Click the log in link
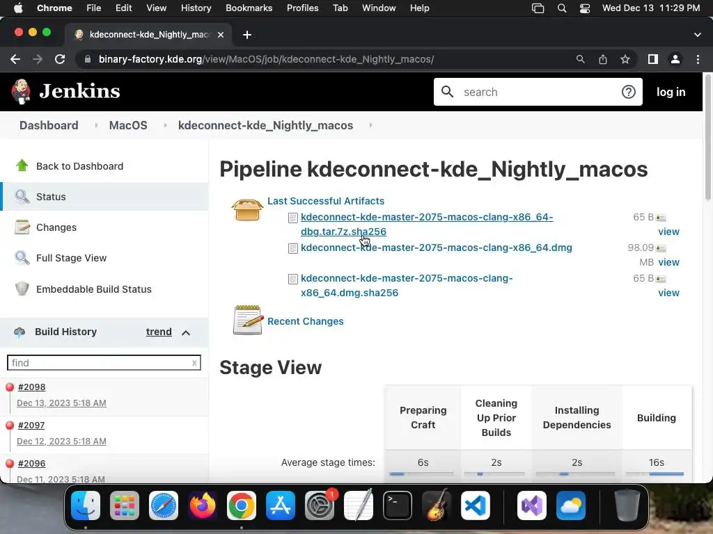This screenshot has width=713, height=534. [671, 92]
